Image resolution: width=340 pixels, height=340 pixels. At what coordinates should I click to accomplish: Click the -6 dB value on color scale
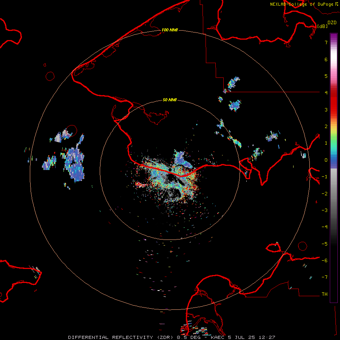325,260
